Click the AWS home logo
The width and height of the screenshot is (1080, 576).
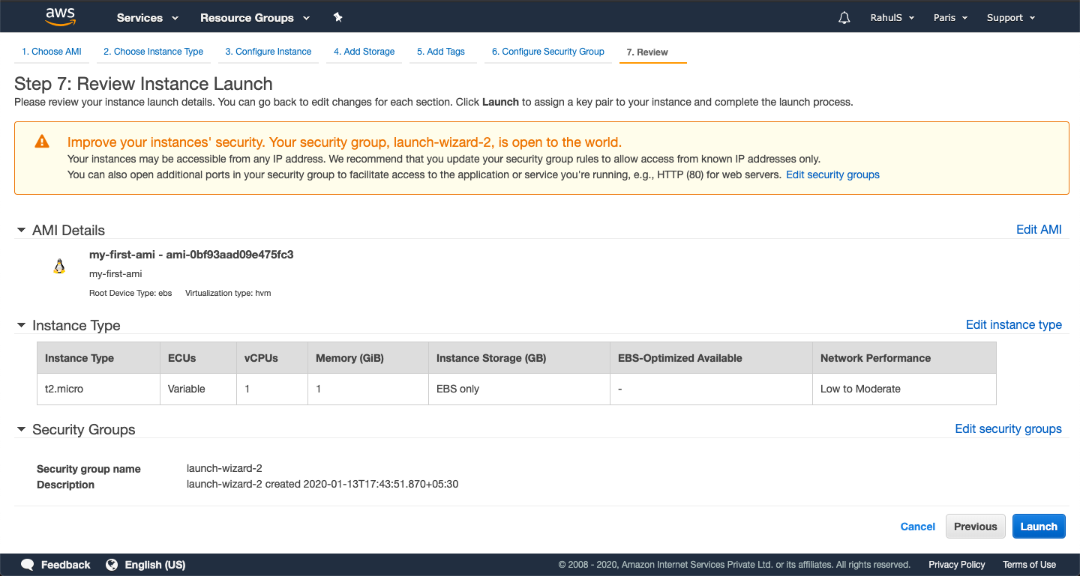click(60, 16)
